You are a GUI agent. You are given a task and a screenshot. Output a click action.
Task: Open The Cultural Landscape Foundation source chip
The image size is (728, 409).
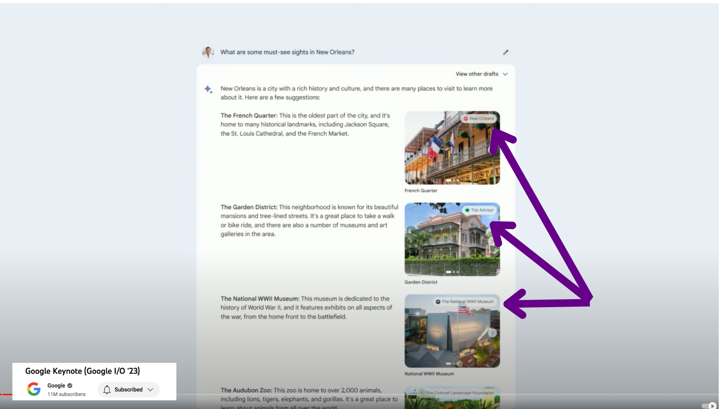[460, 393]
